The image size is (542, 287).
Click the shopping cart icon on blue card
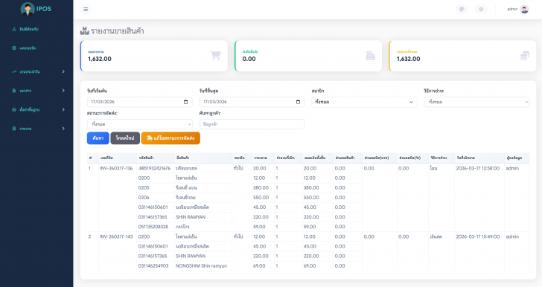click(x=216, y=55)
